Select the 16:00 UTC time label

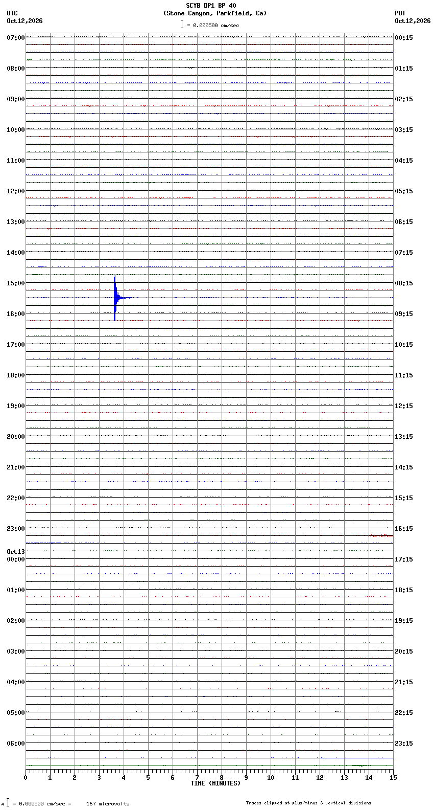tap(16, 314)
